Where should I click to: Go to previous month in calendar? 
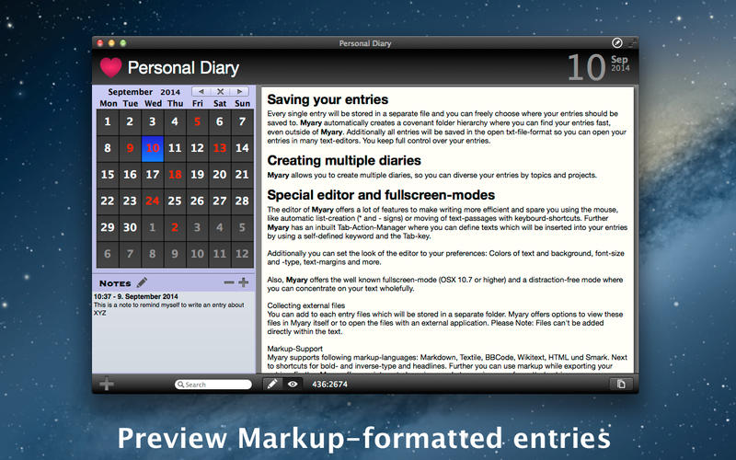[x=200, y=92]
